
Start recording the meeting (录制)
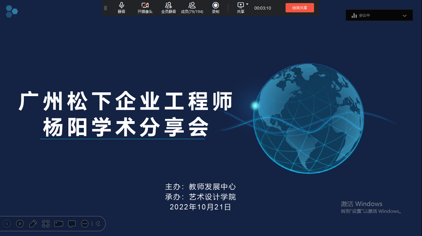coord(215,8)
